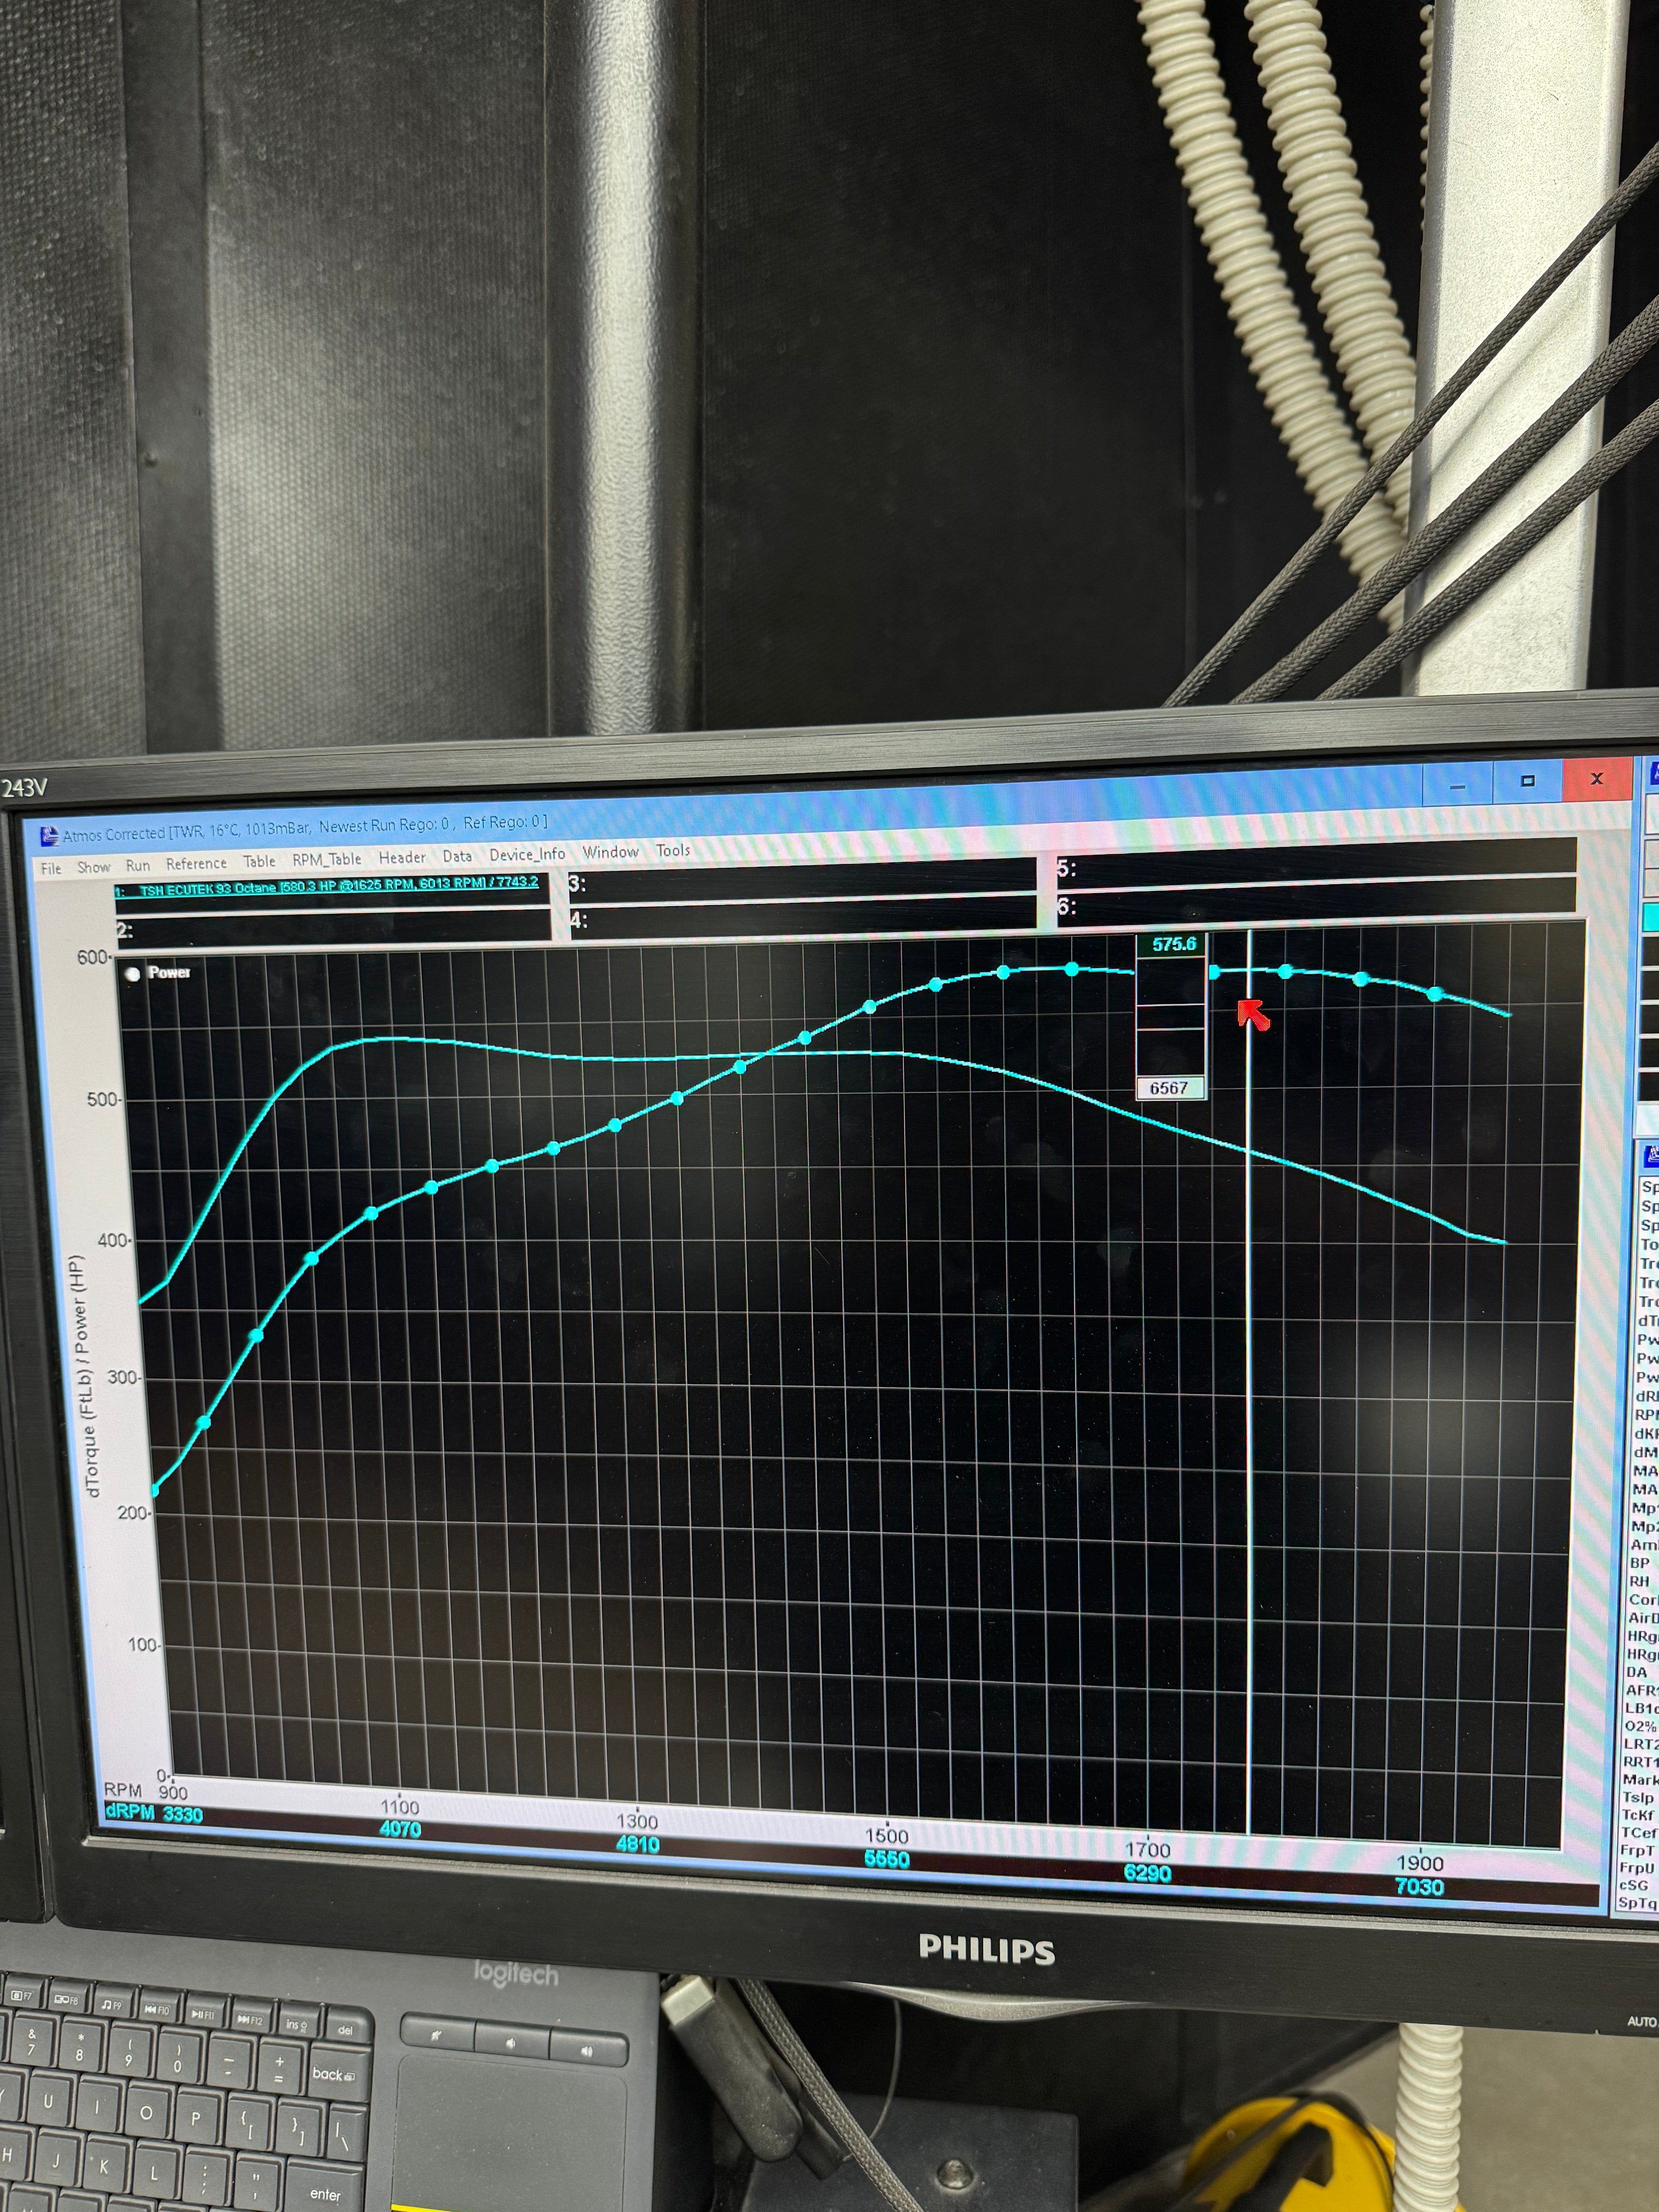1659x2212 pixels.
Task: Click the 6290 dRPM axis value
Action: [x=1147, y=1873]
